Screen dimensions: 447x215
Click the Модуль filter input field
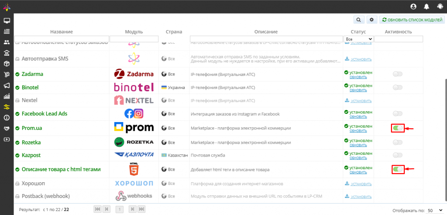tap(134, 39)
